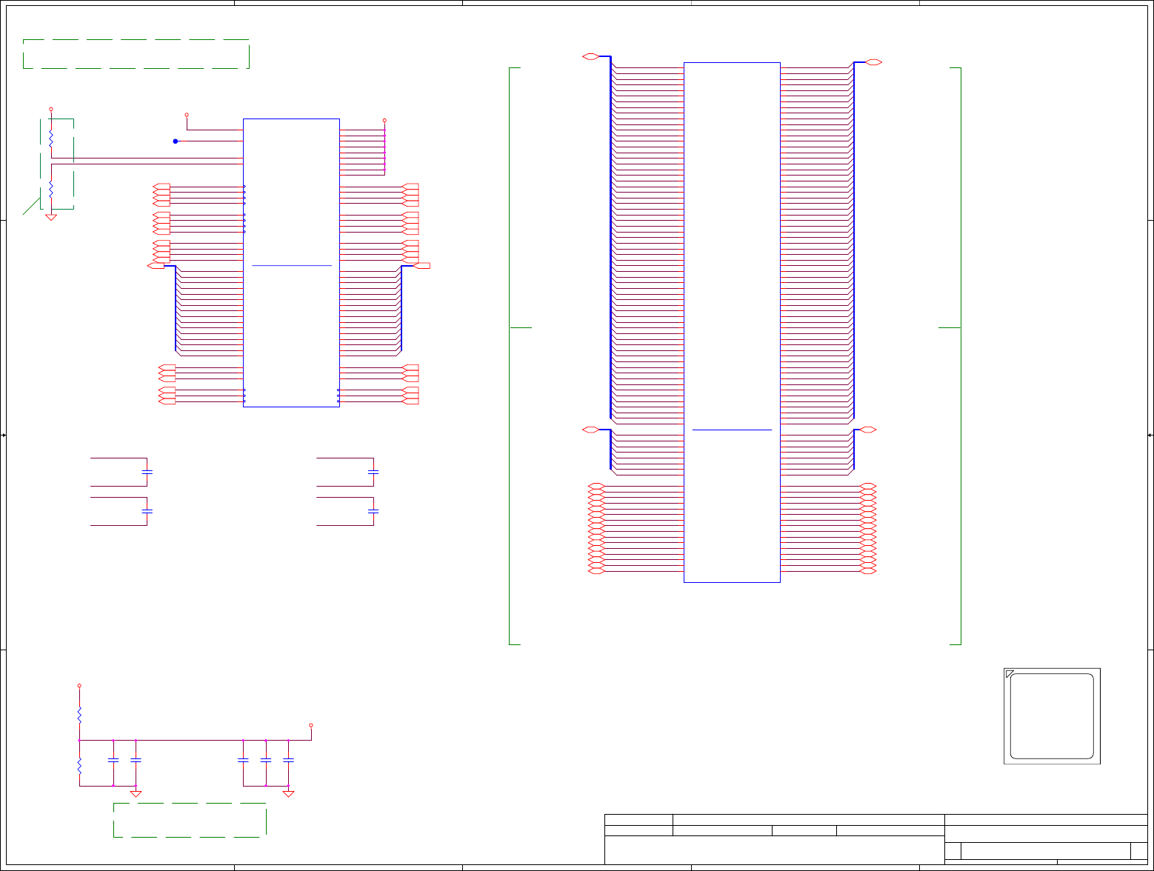
Task: Select upper resistor inside the dashed divider box
Action: pos(51,139)
